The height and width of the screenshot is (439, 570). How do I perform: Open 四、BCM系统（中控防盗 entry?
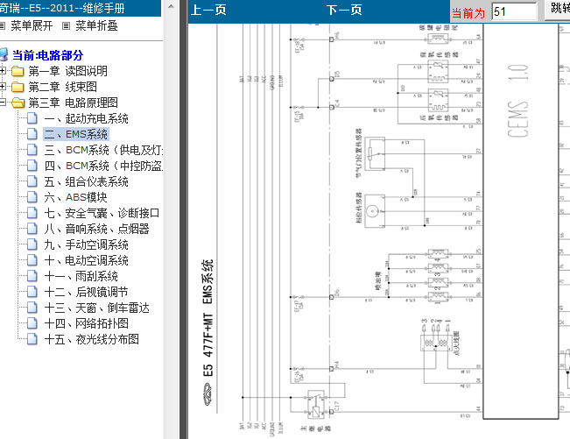tap(103, 166)
